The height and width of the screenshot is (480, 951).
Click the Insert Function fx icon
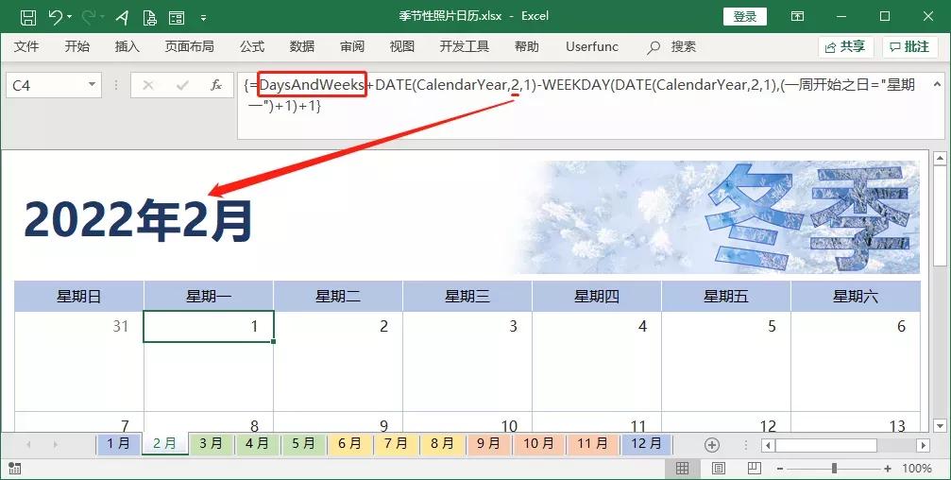tap(216, 86)
